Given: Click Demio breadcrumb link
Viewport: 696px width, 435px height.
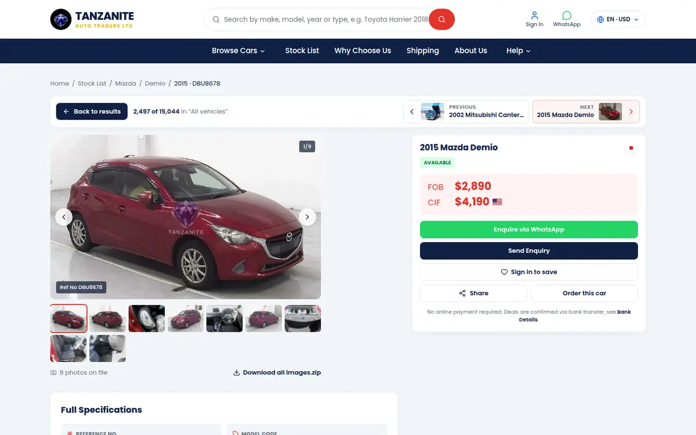Looking at the screenshot, I should coord(155,84).
